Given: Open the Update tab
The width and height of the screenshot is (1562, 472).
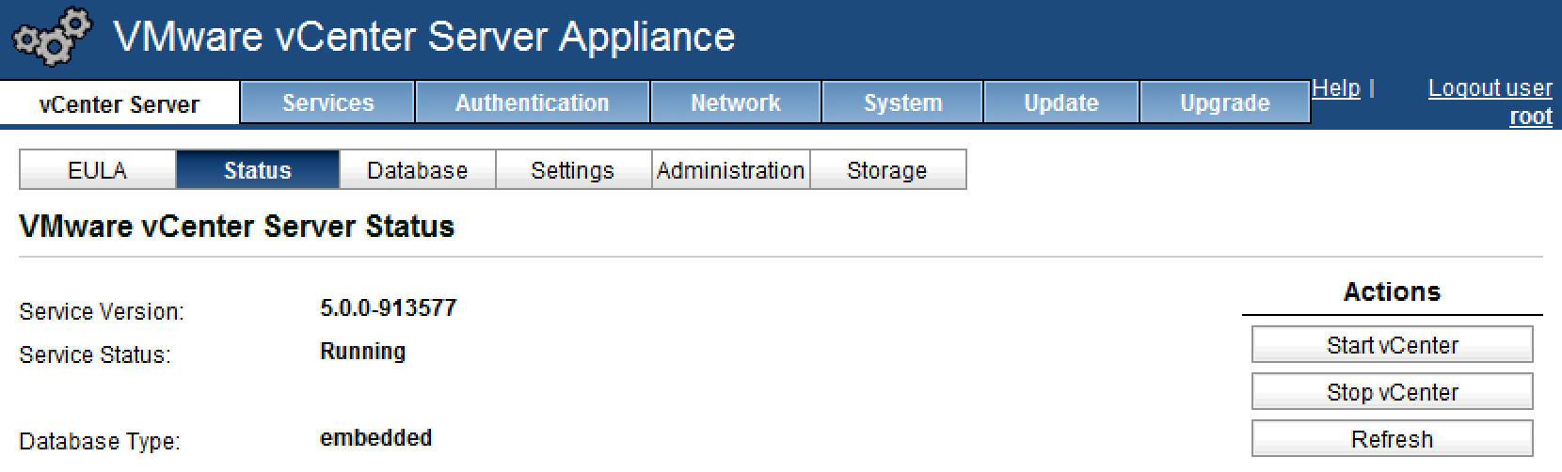Looking at the screenshot, I should coord(1061,102).
